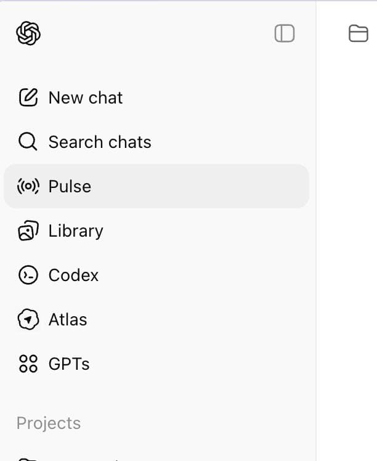The height and width of the screenshot is (461, 377).
Task: Toggle the sidebar collapse button
Action: coord(285,33)
